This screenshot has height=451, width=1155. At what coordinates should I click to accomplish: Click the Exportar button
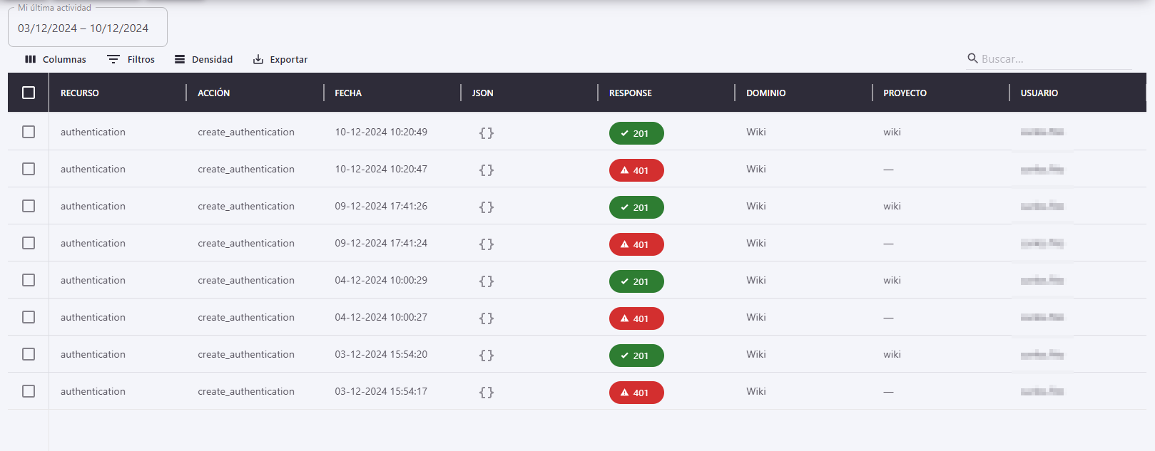pos(280,59)
